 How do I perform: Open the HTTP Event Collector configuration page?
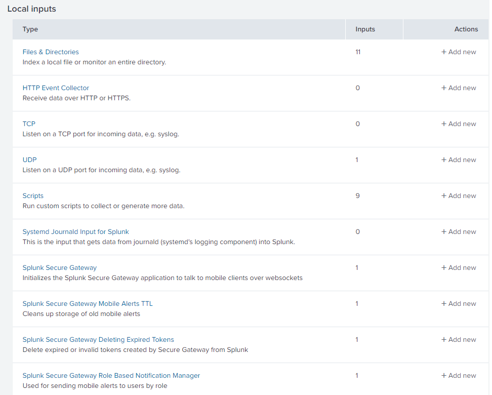pos(56,88)
